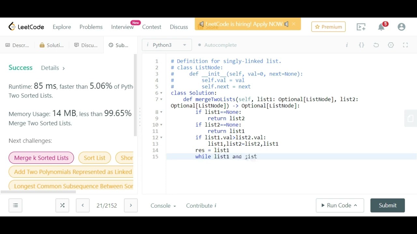Switch to the Description tab
The height and width of the screenshot is (234, 417).
[x=17, y=45]
